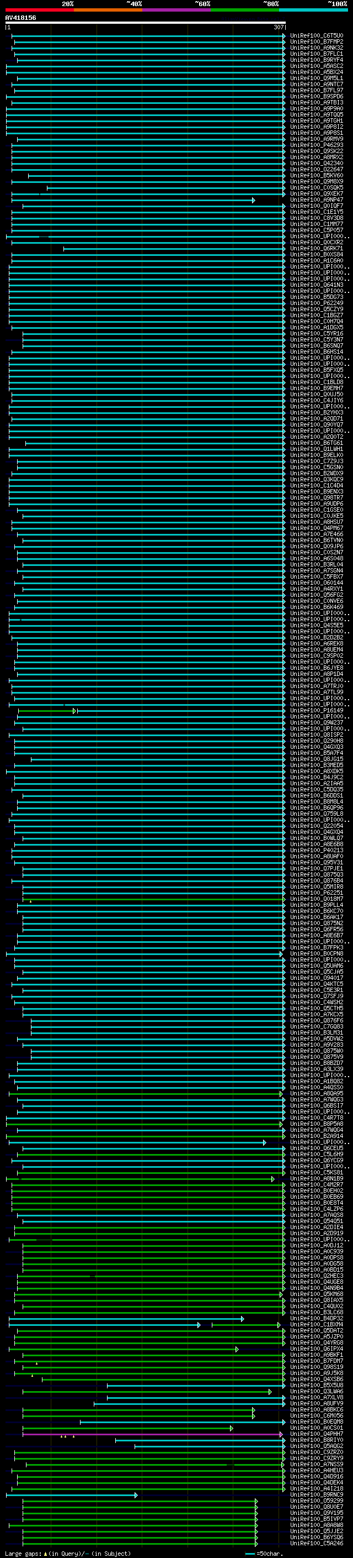The height and width of the screenshot is (1558, 353).
Task: Select the UniRef100_C5P057 label
Action: 317,230
